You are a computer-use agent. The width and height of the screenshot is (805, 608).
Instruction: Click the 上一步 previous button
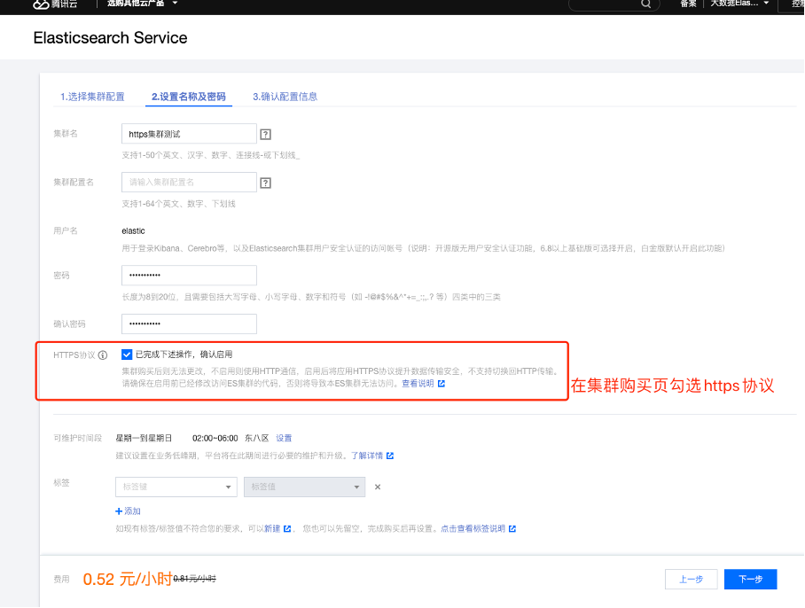coord(691,579)
